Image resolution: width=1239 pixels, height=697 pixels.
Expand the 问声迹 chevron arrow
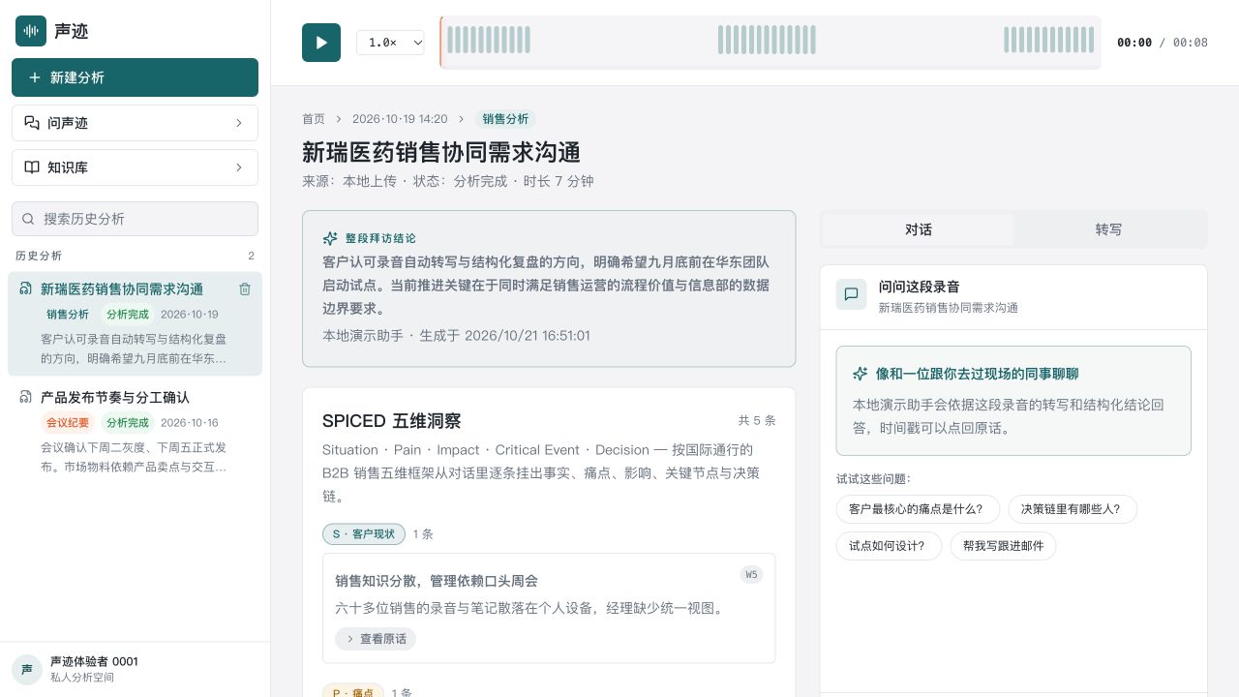point(239,123)
